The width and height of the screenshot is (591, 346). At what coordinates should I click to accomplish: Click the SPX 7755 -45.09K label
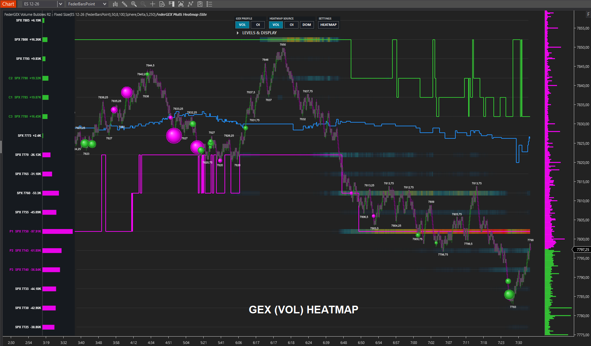click(x=28, y=212)
